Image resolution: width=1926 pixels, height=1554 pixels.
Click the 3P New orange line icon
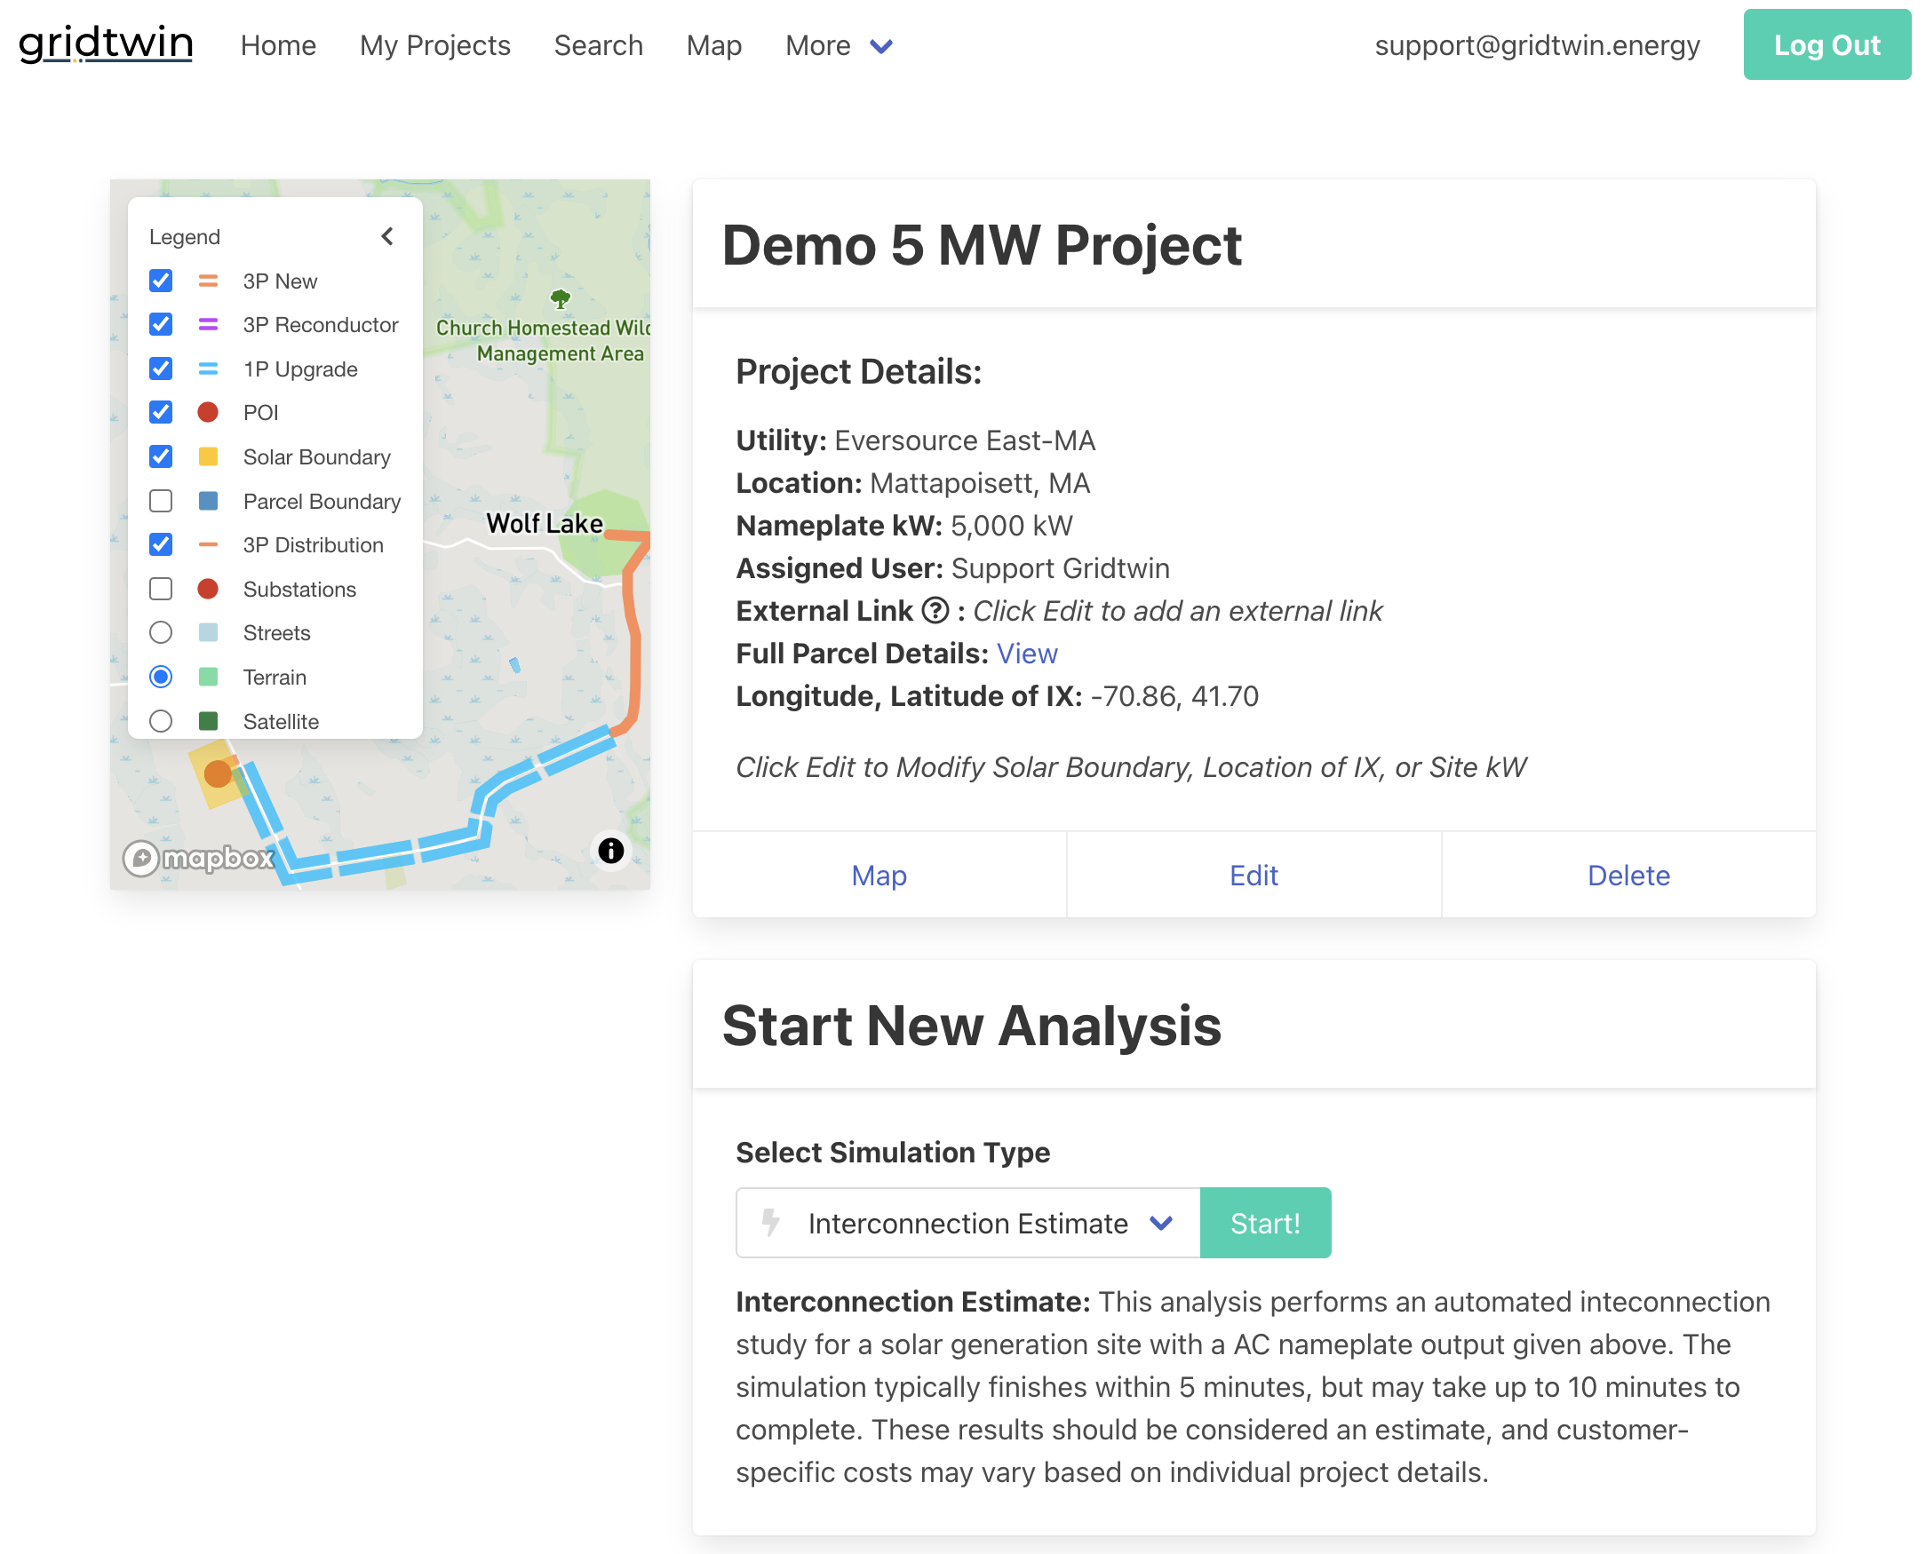click(209, 281)
